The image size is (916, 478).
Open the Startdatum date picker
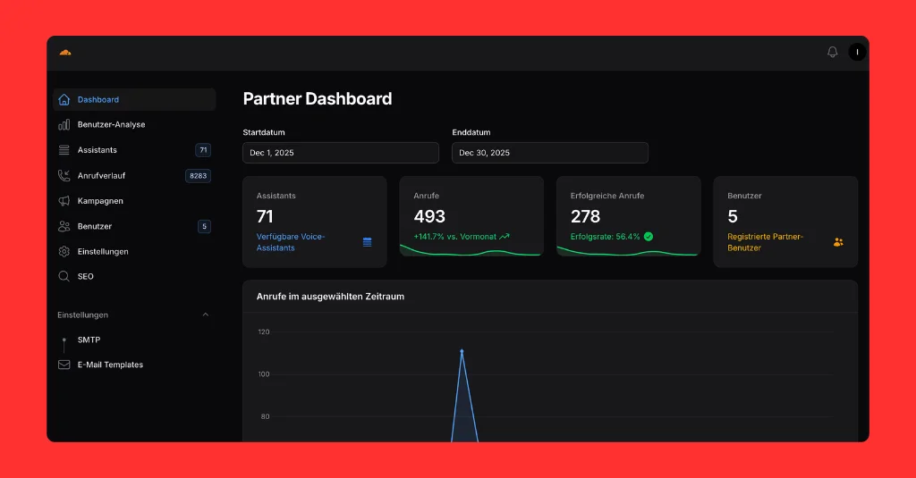click(340, 153)
